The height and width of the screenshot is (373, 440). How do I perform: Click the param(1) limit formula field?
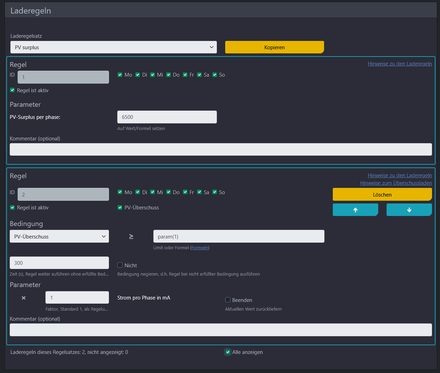239,236
